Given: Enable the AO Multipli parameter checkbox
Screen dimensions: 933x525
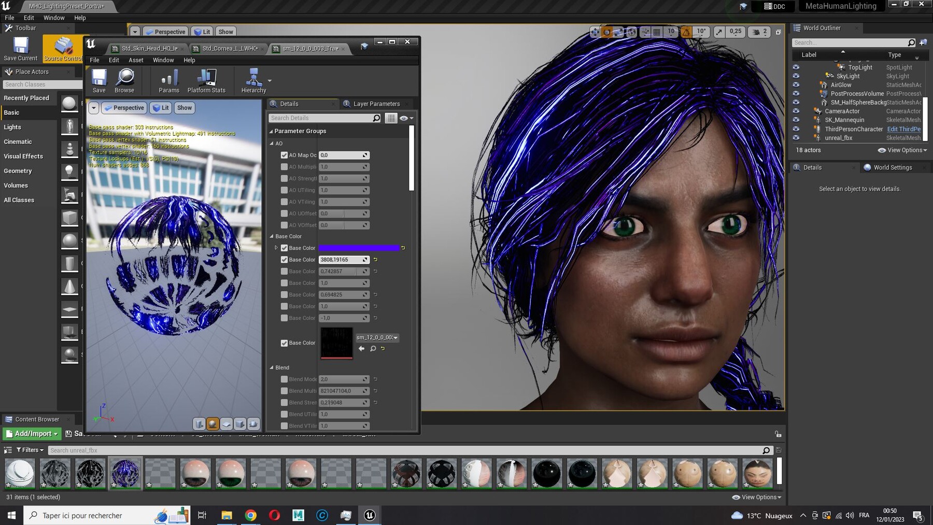Looking at the screenshot, I should [284, 167].
